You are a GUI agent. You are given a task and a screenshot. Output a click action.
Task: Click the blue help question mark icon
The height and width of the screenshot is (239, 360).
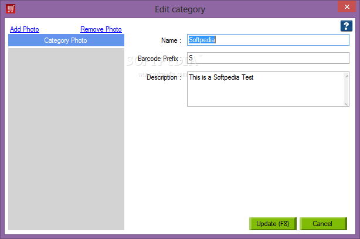pos(347,26)
